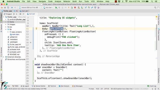Open the Android SDK built for x86 device dropdown
Viewport: 160px width, 90px height.
[29, 7]
